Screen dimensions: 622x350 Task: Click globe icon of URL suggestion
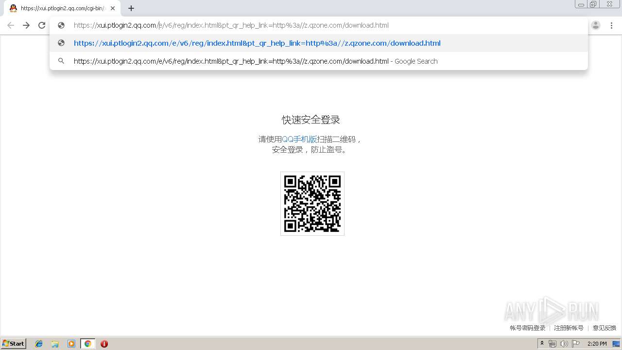tap(61, 43)
